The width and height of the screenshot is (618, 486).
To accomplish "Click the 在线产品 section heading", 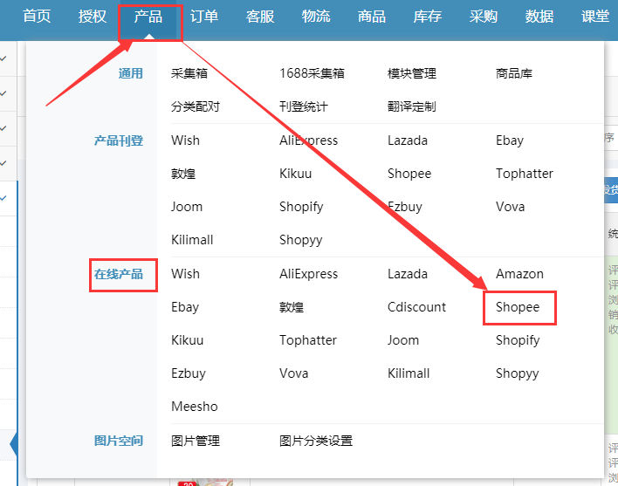I will [x=118, y=274].
